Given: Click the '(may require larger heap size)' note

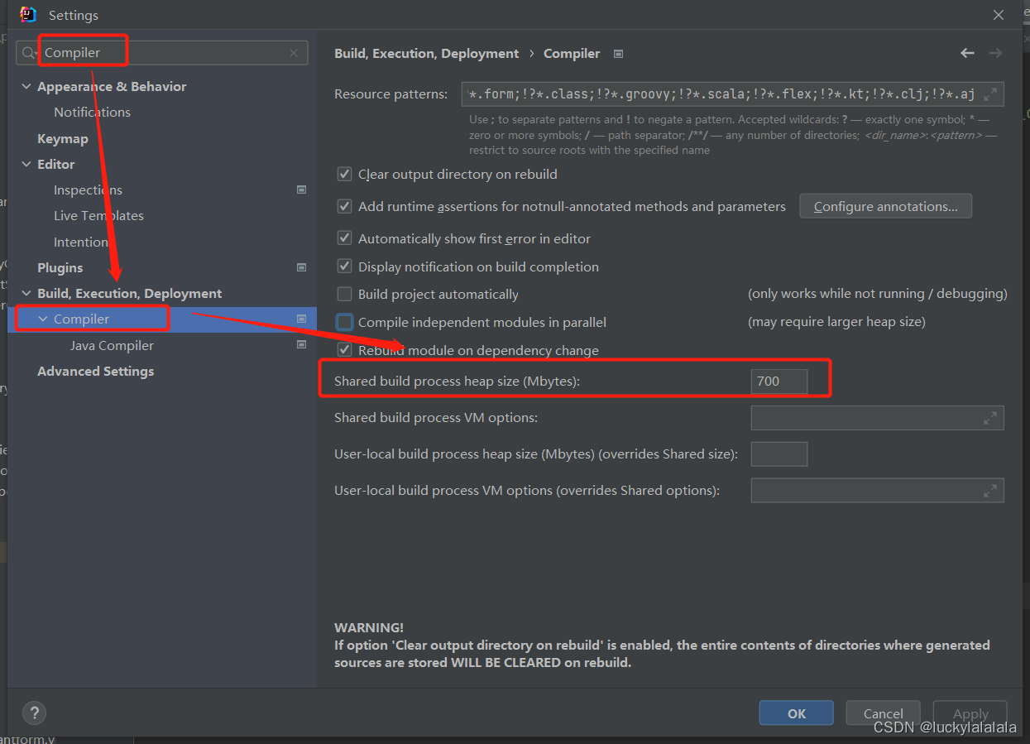Looking at the screenshot, I should (836, 322).
